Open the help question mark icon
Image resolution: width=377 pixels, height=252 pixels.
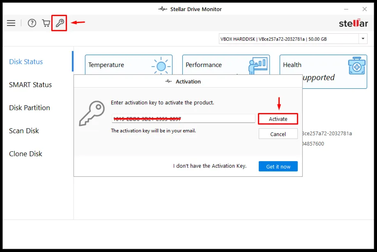coord(32,23)
